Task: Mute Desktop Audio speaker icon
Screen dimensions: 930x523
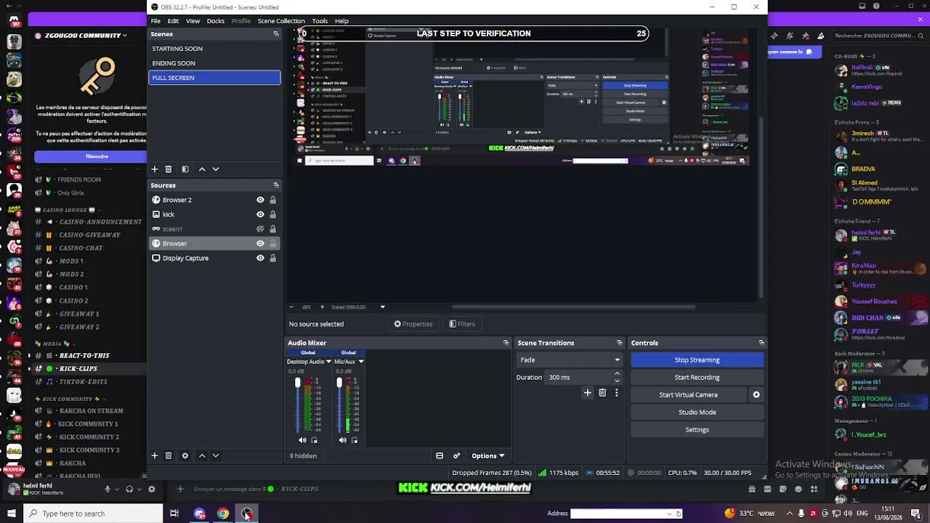Action: 302,440
